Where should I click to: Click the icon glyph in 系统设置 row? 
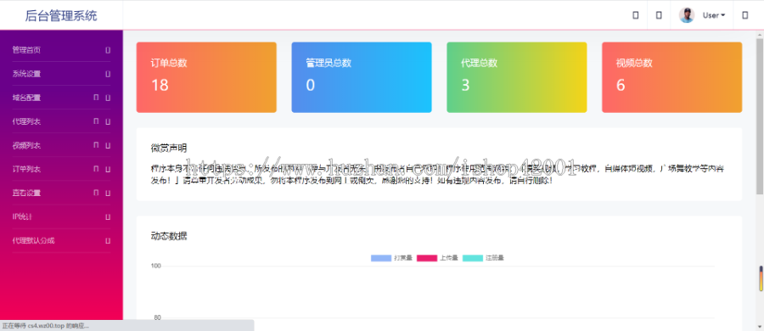click(108, 74)
